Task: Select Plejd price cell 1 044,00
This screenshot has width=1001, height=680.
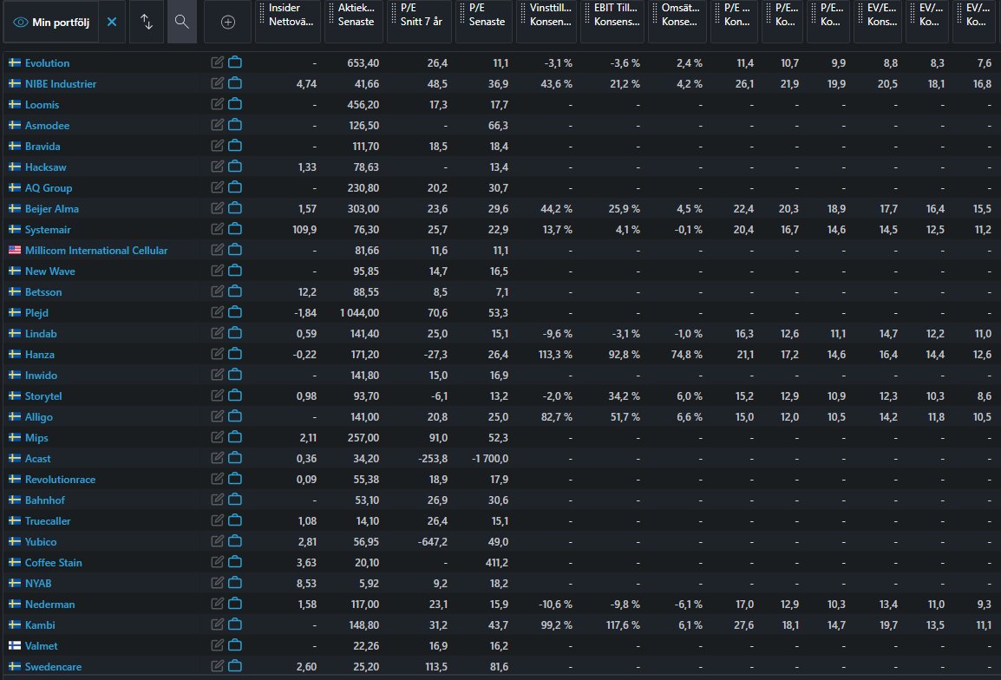Action: [359, 313]
